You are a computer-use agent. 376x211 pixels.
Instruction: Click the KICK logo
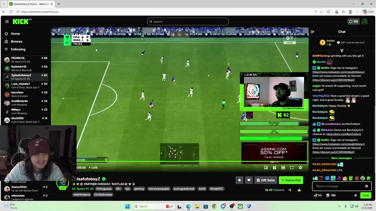(x=22, y=21)
